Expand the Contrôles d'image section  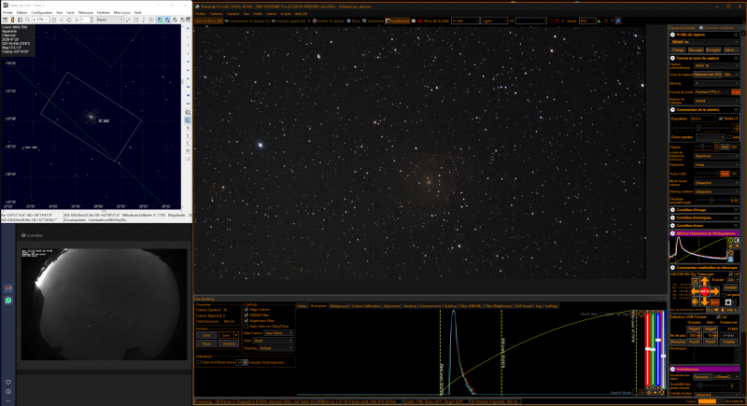672,209
